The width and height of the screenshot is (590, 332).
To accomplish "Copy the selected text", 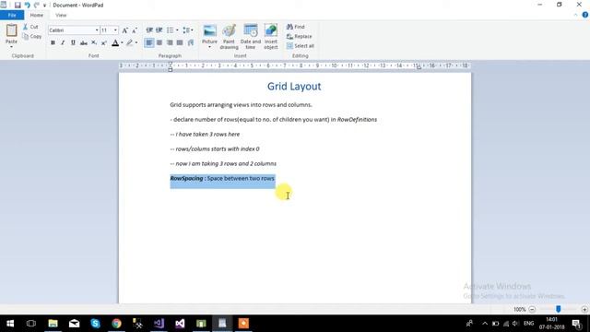I will 32,37.
